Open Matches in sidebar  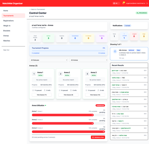tap(13, 41)
